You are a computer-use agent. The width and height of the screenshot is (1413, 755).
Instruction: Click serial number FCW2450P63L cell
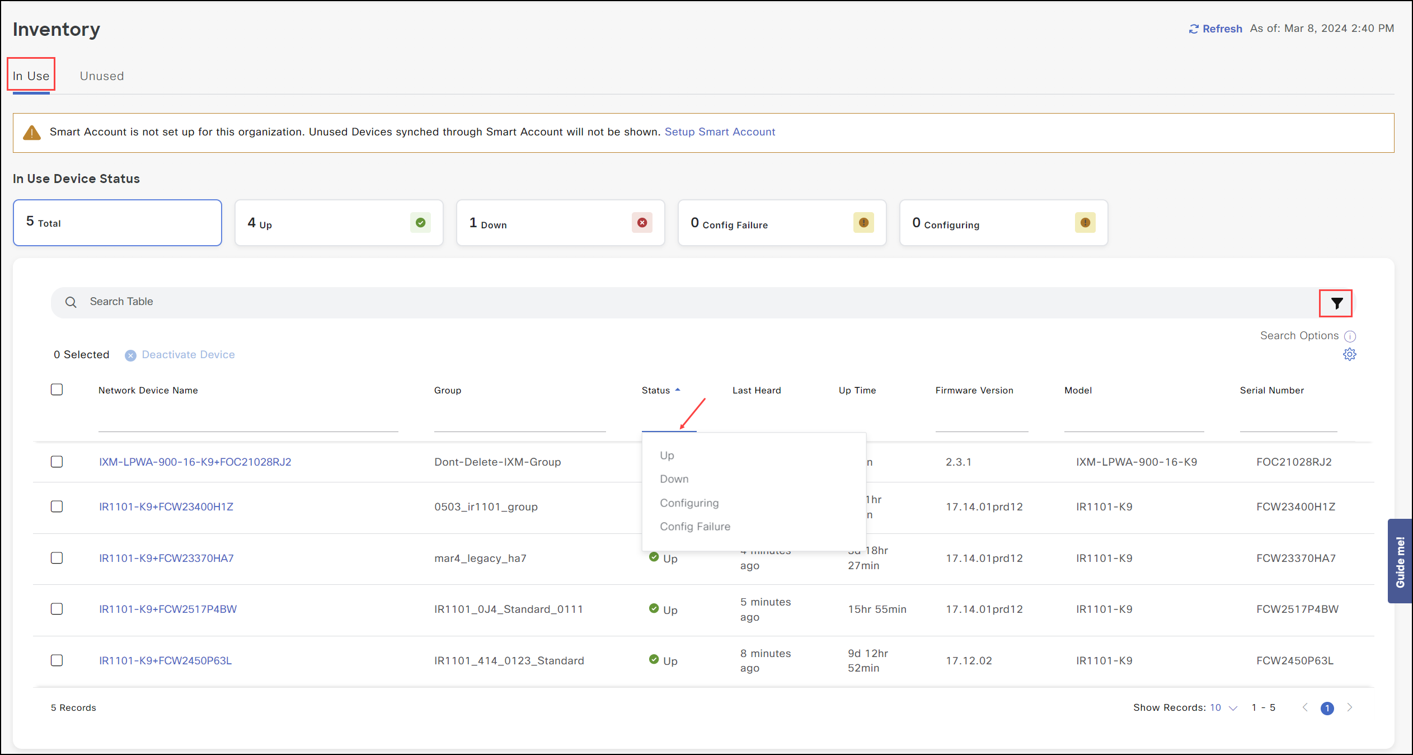pos(1295,660)
